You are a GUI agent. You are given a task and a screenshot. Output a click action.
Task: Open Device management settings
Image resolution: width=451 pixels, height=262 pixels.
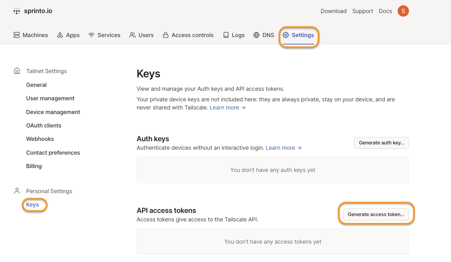coord(53,112)
